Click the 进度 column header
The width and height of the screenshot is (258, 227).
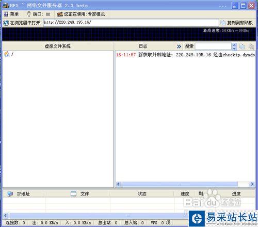tap(236, 194)
